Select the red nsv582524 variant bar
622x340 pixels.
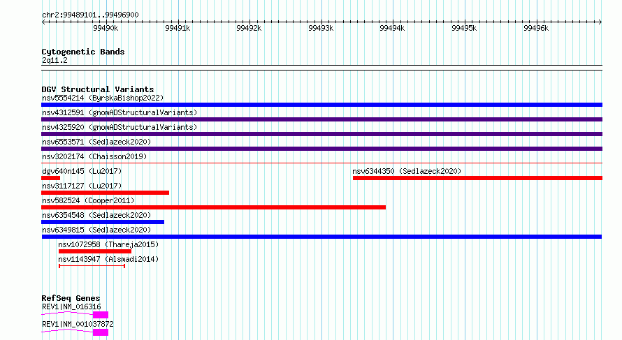(x=213, y=207)
